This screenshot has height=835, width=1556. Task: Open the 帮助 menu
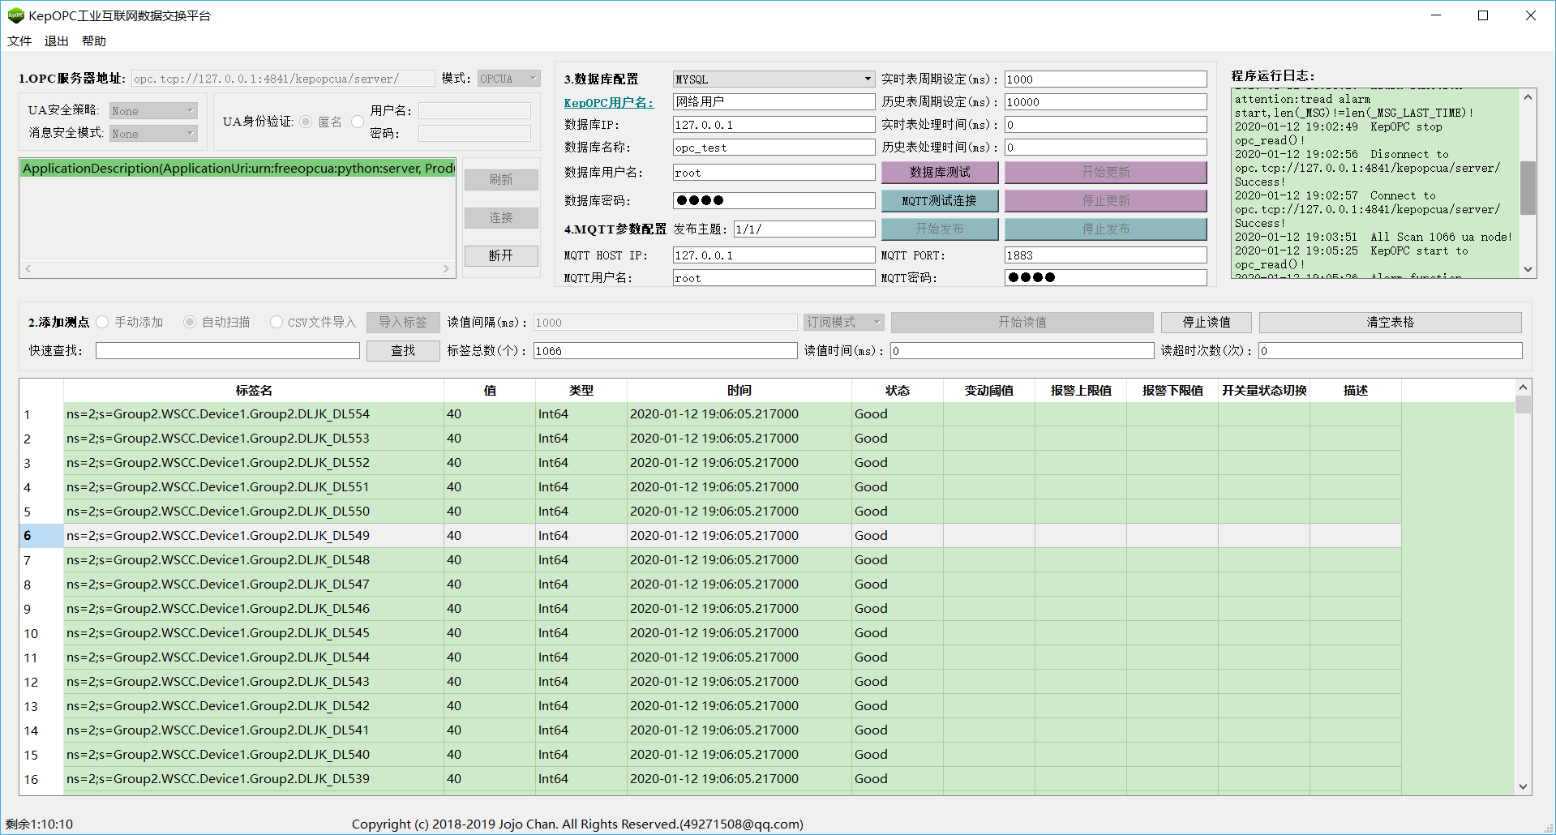[x=94, y=41]
